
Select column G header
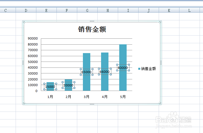(x=87, y=10)
